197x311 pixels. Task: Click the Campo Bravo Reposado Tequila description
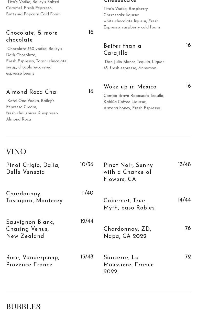point(134,102)
